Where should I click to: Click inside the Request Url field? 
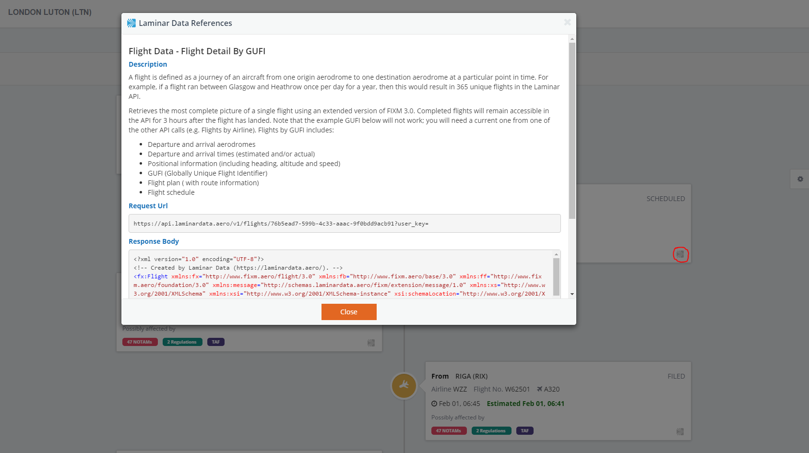coord(344,224)
